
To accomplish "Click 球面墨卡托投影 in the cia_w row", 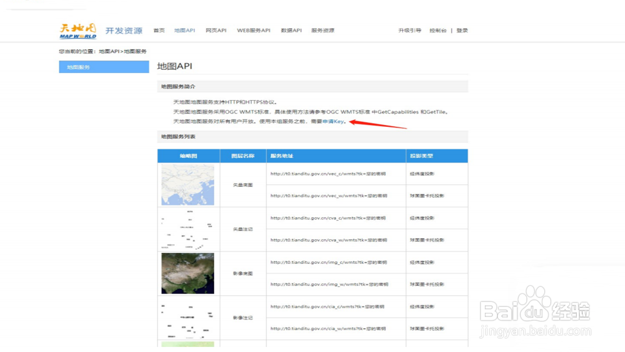I will pyautogui.click(x=427, y=329).
